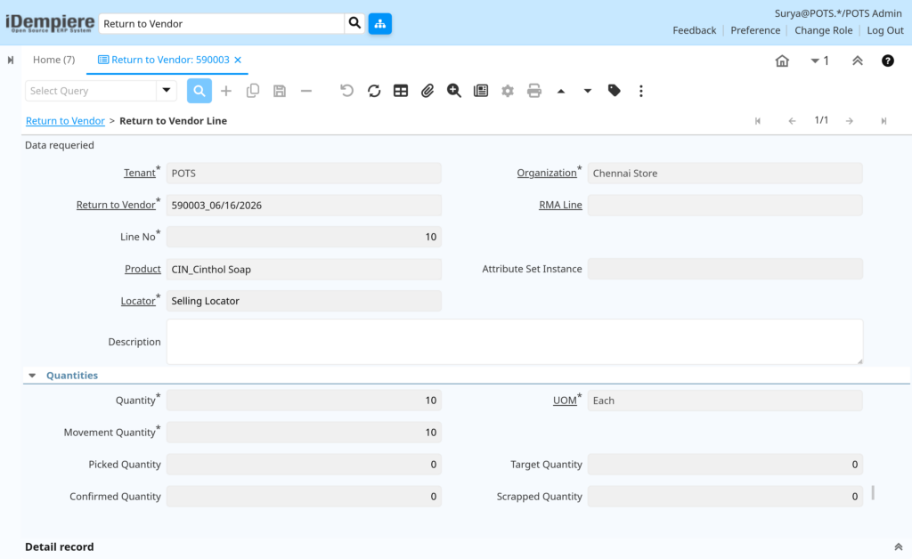Click the Log Out link
The height and width of the screenshot is (559, 912).
pyautogui.click(x=885, y=30)
